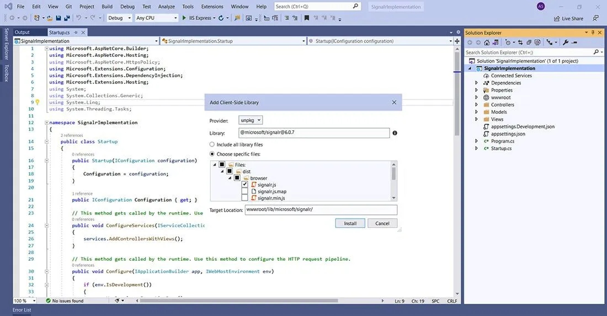Click the Visual Studio logo icon

pos(8,6)
